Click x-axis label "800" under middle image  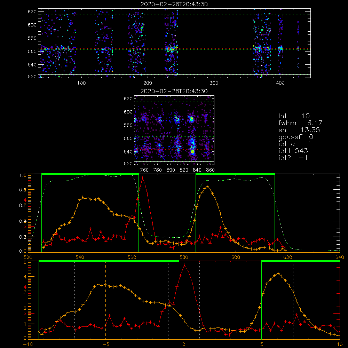pyautogui.click(x=171, y=170)
